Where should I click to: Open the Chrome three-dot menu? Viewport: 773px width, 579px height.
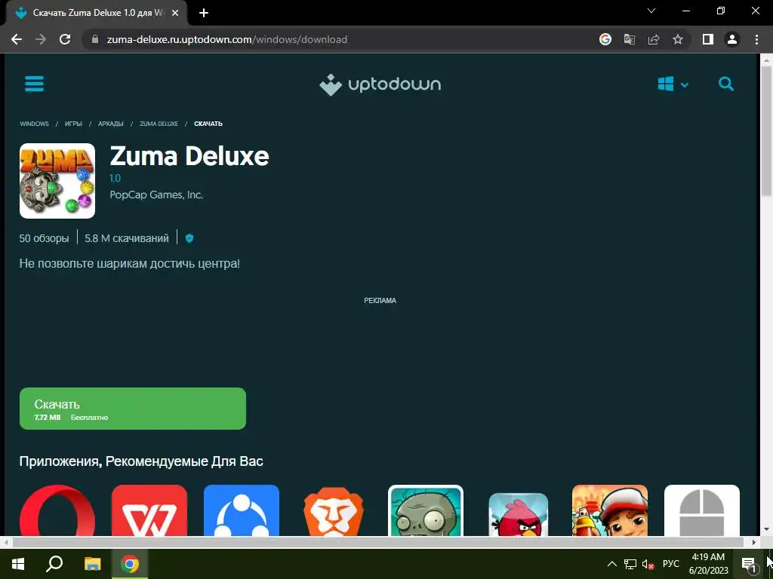point(756,39)
